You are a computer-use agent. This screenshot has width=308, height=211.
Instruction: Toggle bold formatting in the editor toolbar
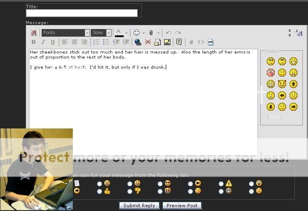pos(34,42)
